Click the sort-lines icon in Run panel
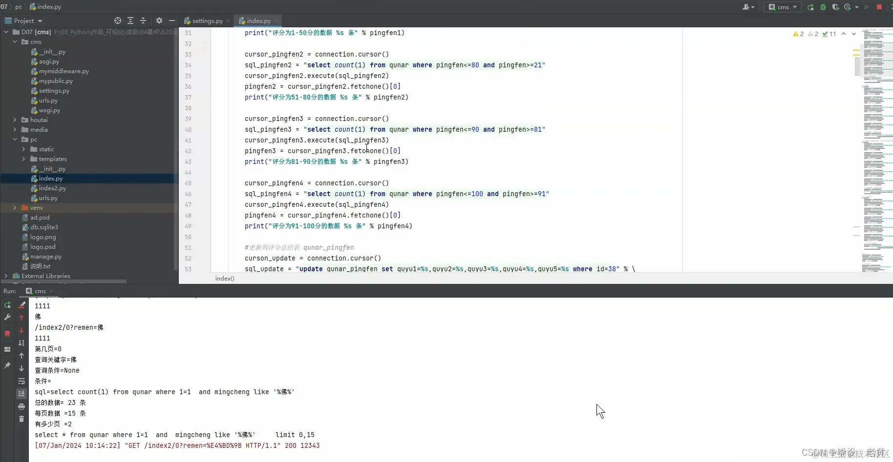 click(21, 343)
